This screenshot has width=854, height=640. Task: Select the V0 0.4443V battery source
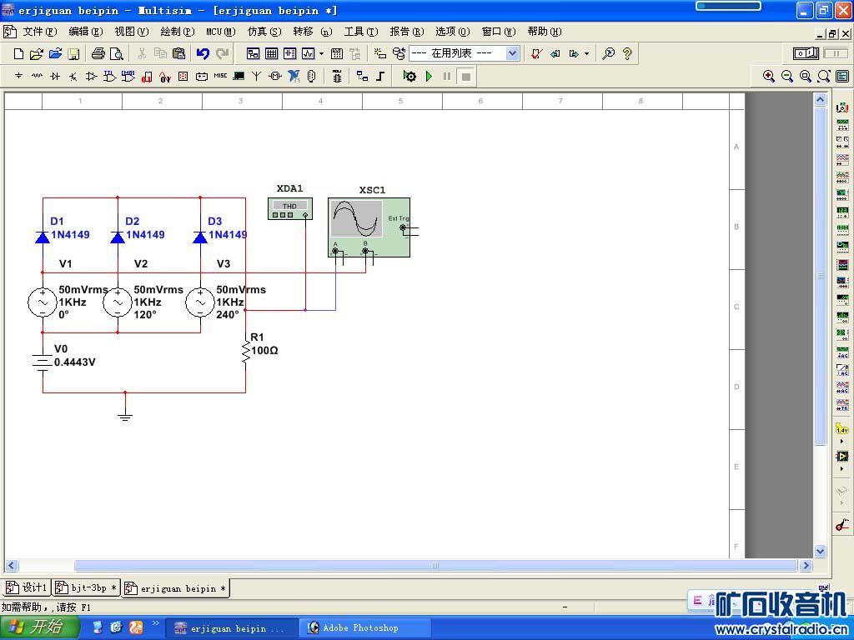pos(43,362)
